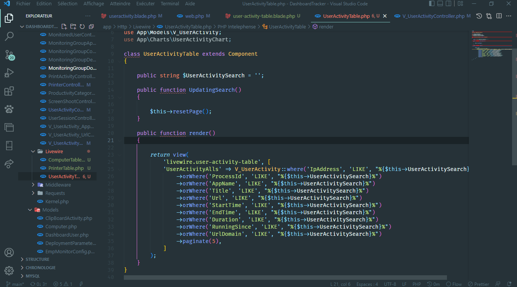
Task: Refresh the Explorer file list
Action: 81,26
